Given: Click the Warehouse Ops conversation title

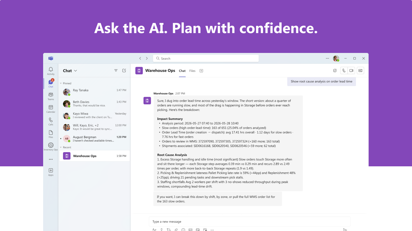Looking at the screenshot, I should coord(160,71).
